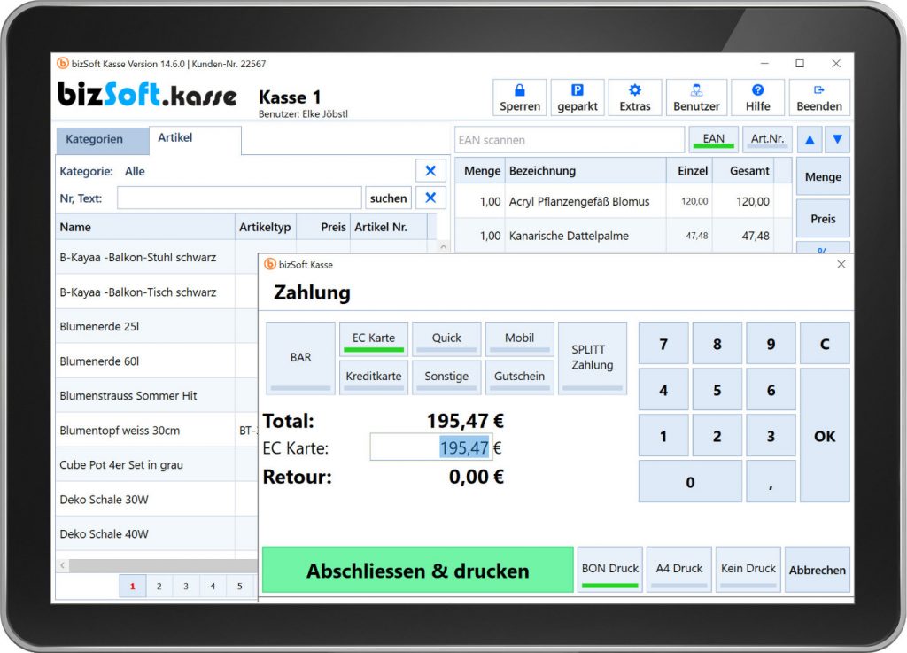Select Kreditkarte payment method
The image size is (907, 653).
tap(374, 377)
